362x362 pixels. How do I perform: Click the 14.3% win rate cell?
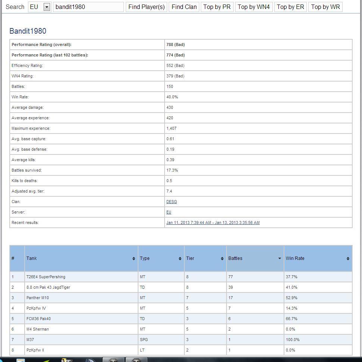tap(318, 308)
